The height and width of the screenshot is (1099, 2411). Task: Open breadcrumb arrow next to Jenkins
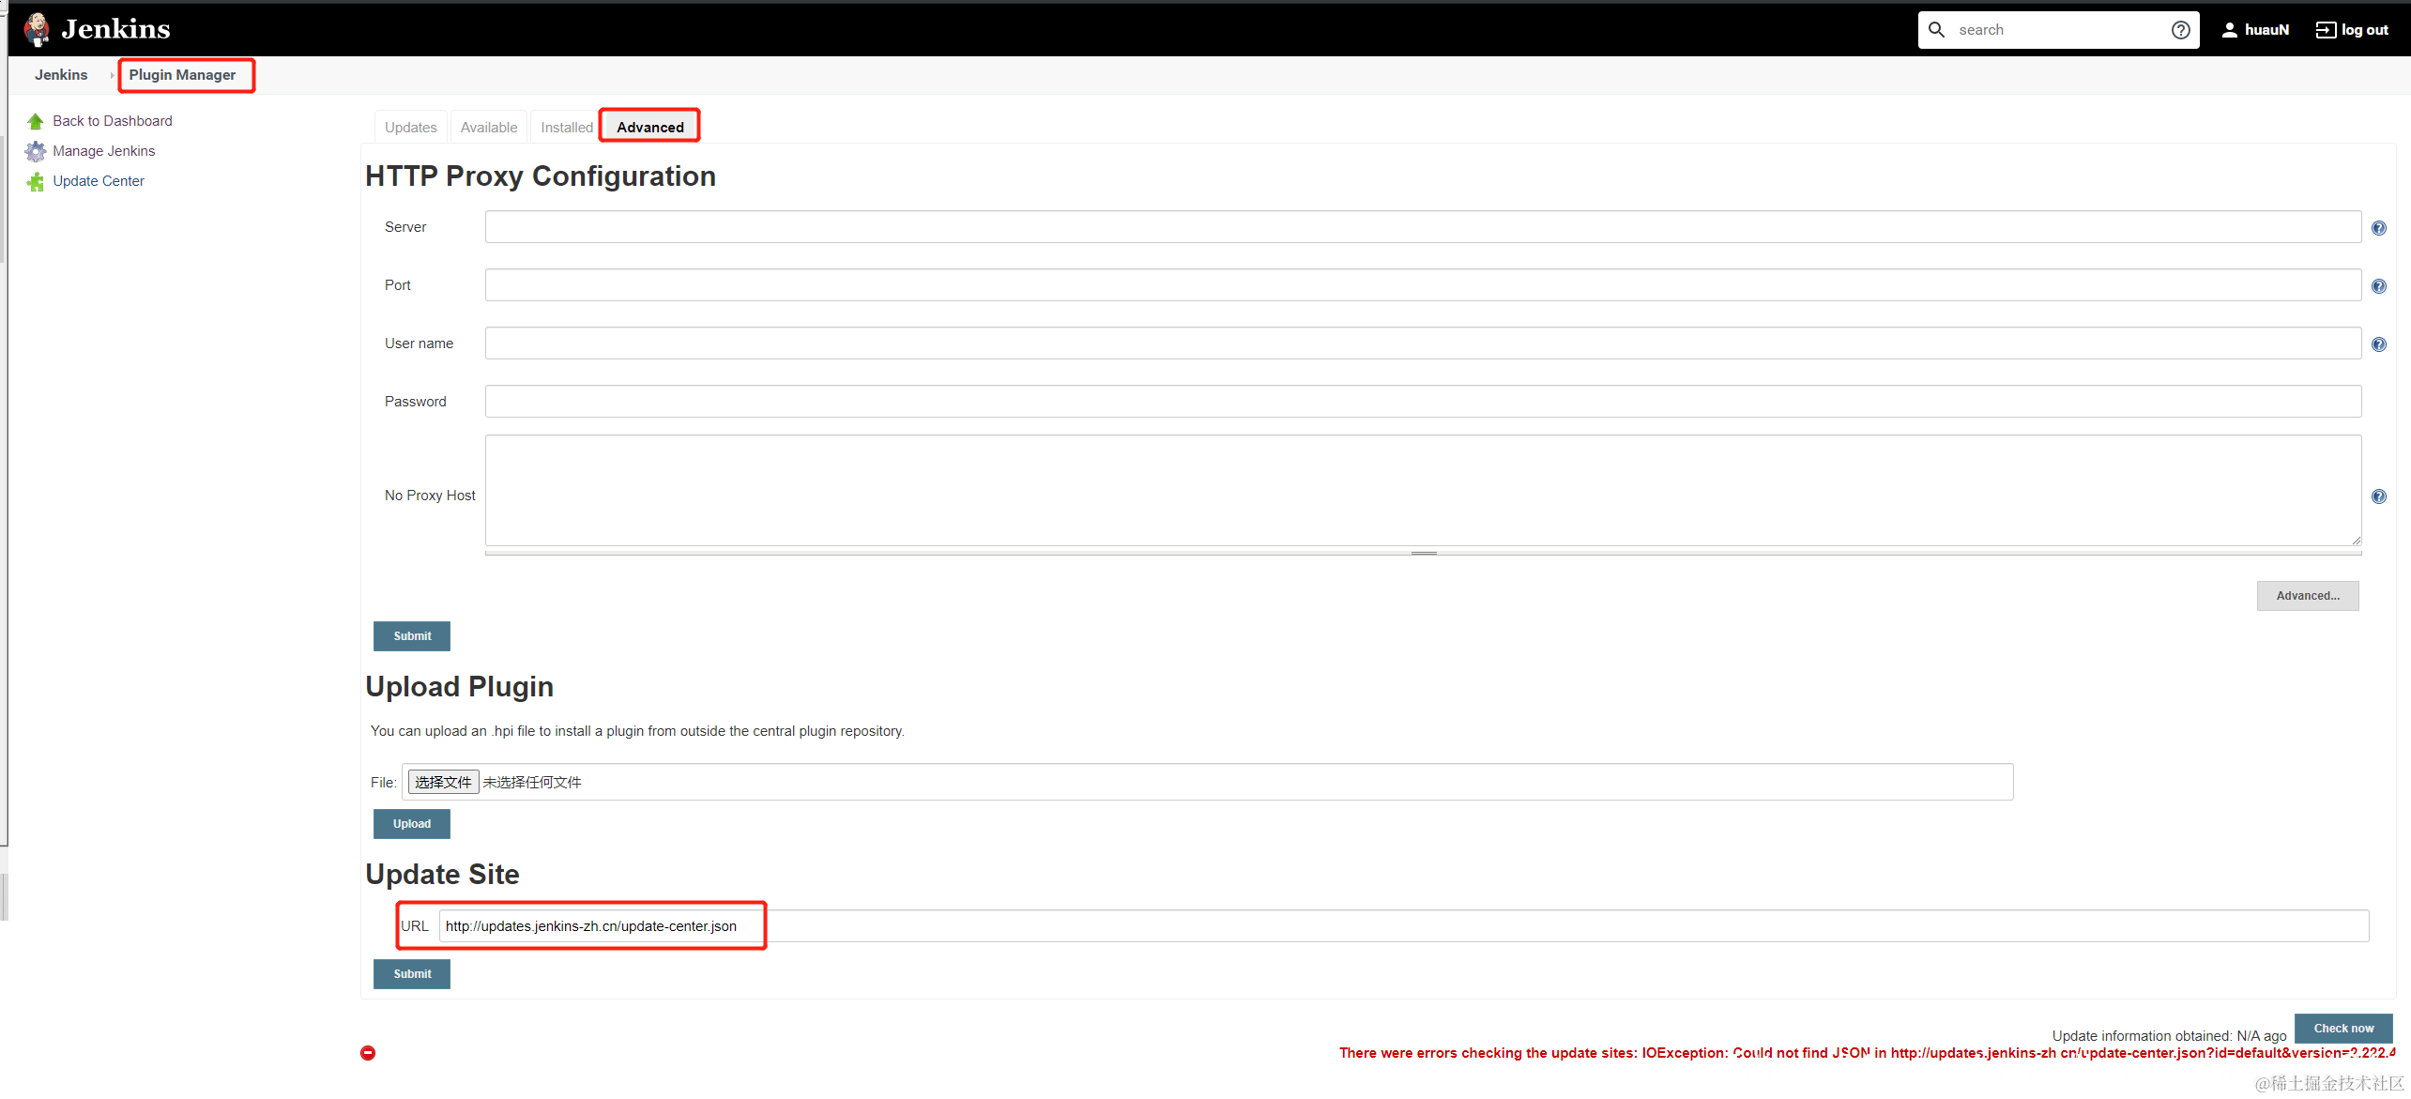click(x=112, y=75)
